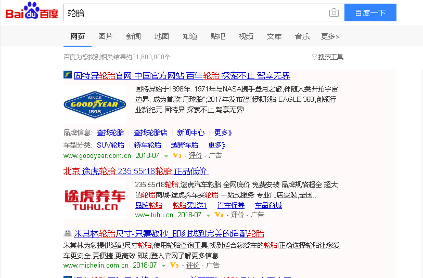Click 评价 on tuhu.cn line
Viewport: 423px width, 278px height.
click(238, 215)
